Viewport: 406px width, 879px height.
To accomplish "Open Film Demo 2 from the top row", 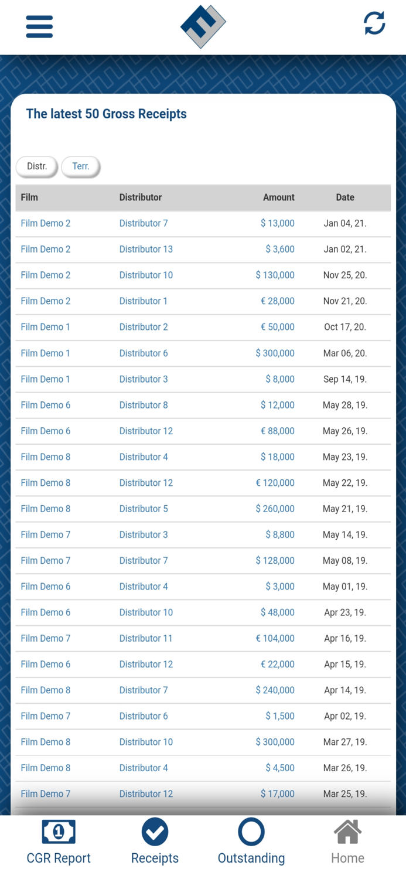I will [45, 223].
